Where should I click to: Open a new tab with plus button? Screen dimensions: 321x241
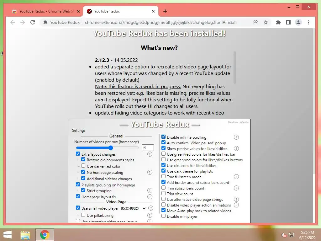click(x=165, y=11)
